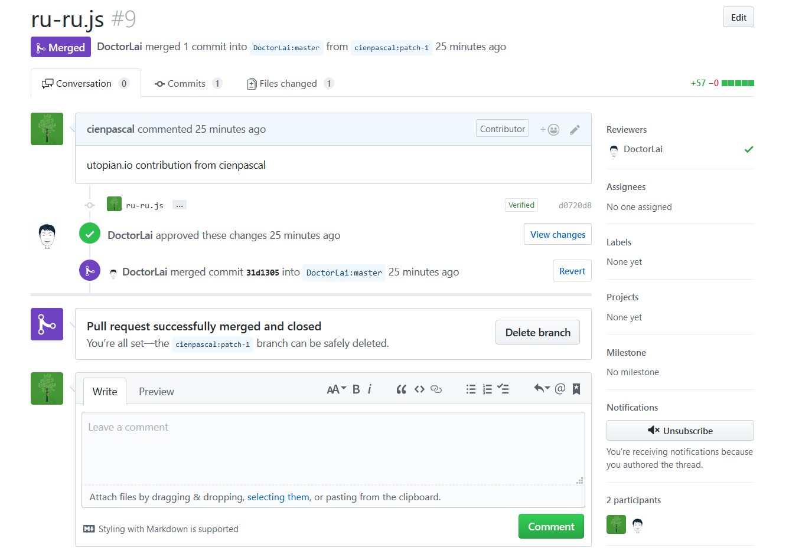The height and width of the screenshot is (551, 789).
Task: Open the text size AA dropdown
Action: 336,389
